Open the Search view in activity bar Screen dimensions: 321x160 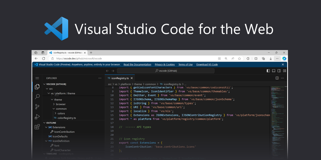[37, 97]
